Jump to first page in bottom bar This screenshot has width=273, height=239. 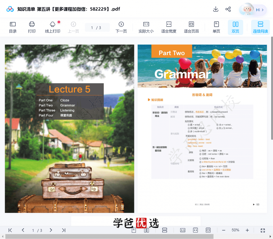tap(10, 230)
